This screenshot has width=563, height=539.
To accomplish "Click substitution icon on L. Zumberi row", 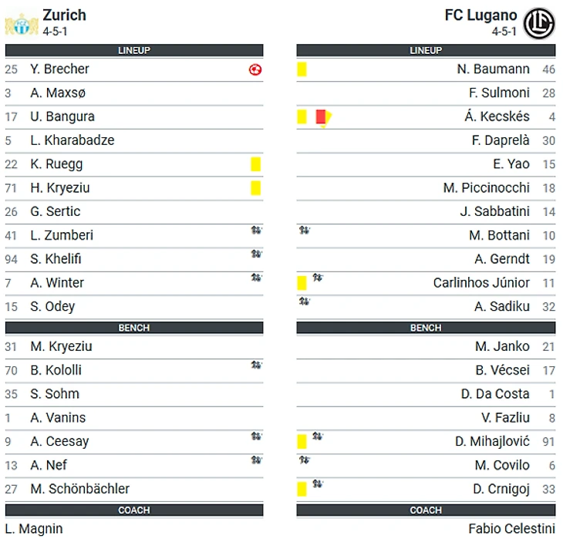I will coord(256,230).
